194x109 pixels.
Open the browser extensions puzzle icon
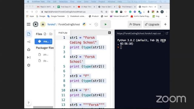click(x=157, y=12)
